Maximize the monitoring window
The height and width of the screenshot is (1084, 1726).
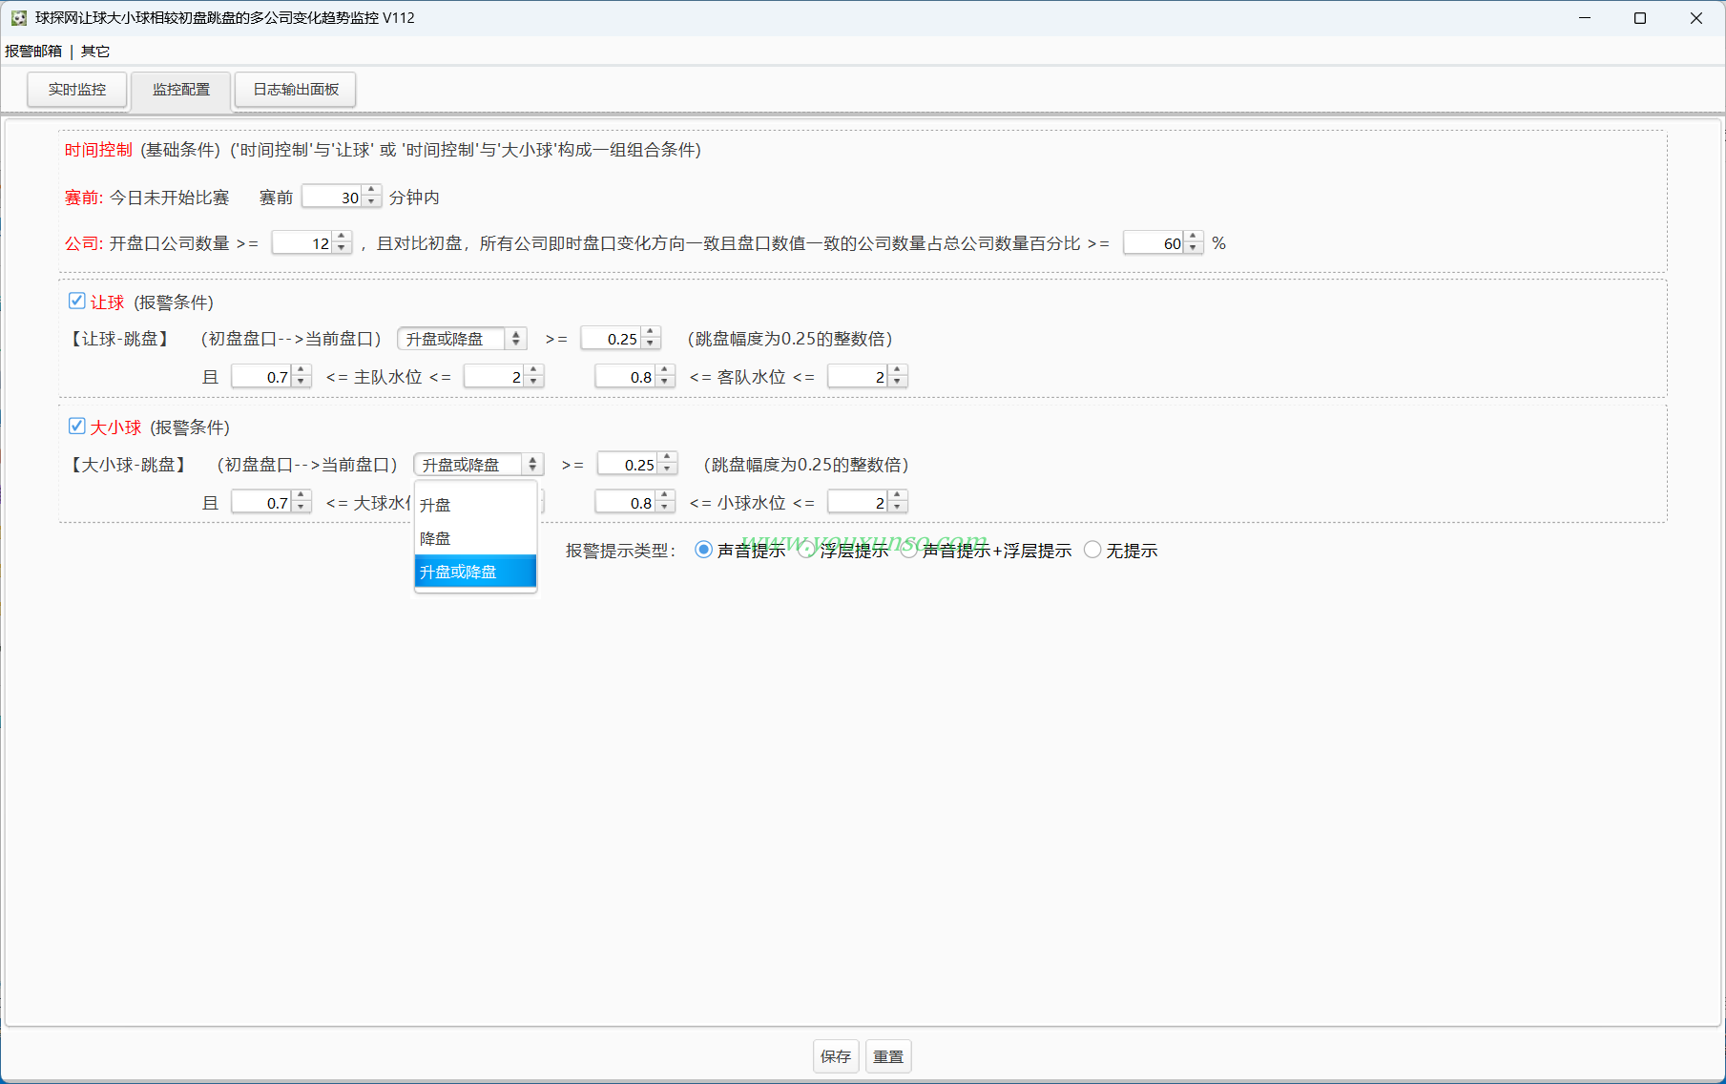(x=1640, y=18)
